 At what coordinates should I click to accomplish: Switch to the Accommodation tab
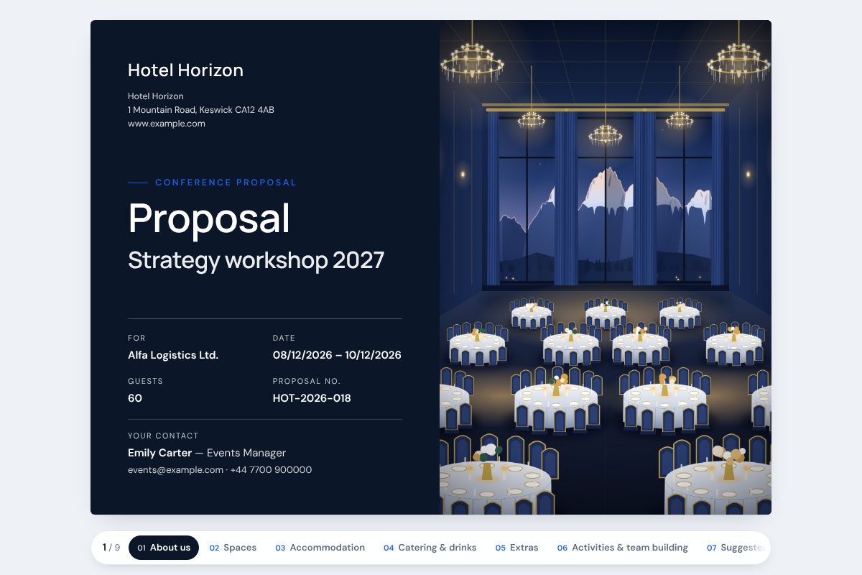click(x=320, y=548)
